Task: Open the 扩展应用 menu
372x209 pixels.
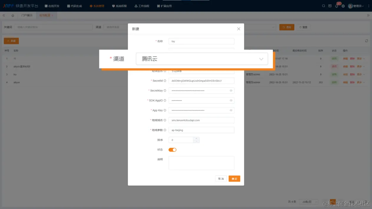Action: pos(164,6)
